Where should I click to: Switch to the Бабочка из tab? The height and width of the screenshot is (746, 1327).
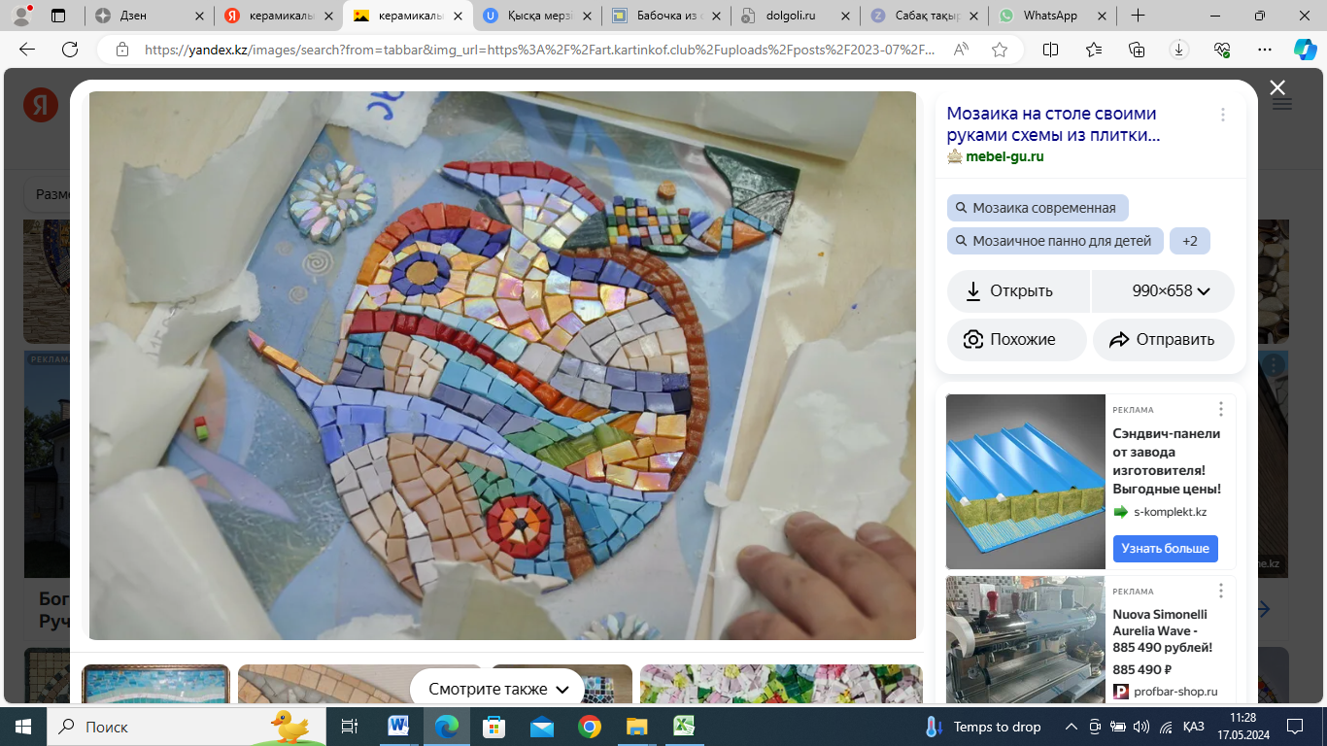(665, 16)
